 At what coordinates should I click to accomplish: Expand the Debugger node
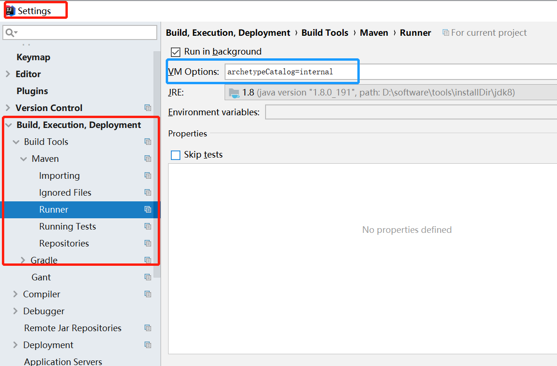15,311
